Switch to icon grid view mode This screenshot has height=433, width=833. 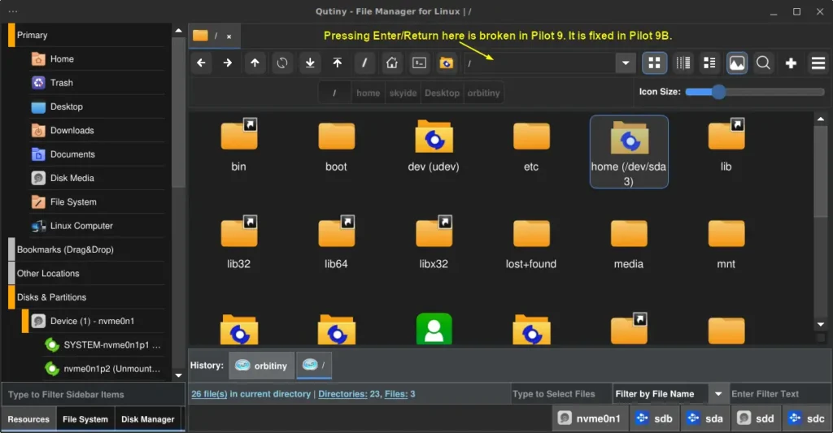point(654,63)
